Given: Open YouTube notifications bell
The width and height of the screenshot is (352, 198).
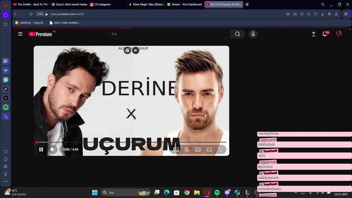Looking at the screenshot, I should pyautogui.click(x=325, y=34).
